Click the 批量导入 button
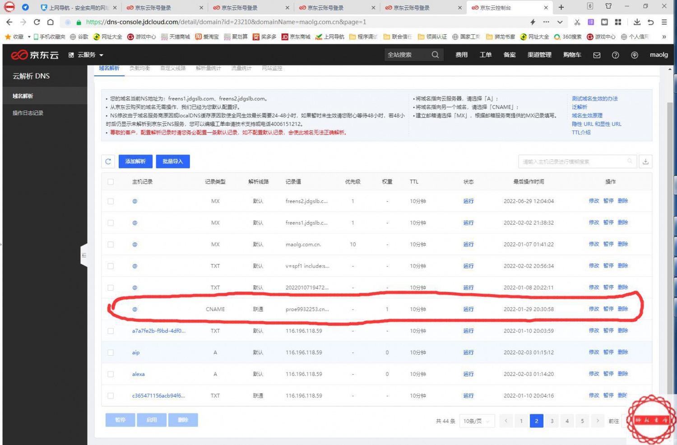Viewport: 677px width, 445px height. pos(173,162)
